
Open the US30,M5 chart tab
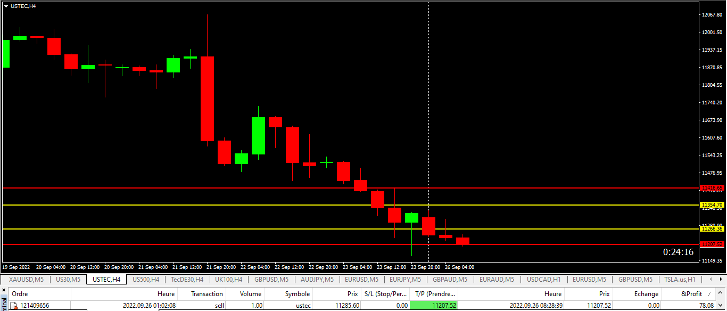[68, 279]
